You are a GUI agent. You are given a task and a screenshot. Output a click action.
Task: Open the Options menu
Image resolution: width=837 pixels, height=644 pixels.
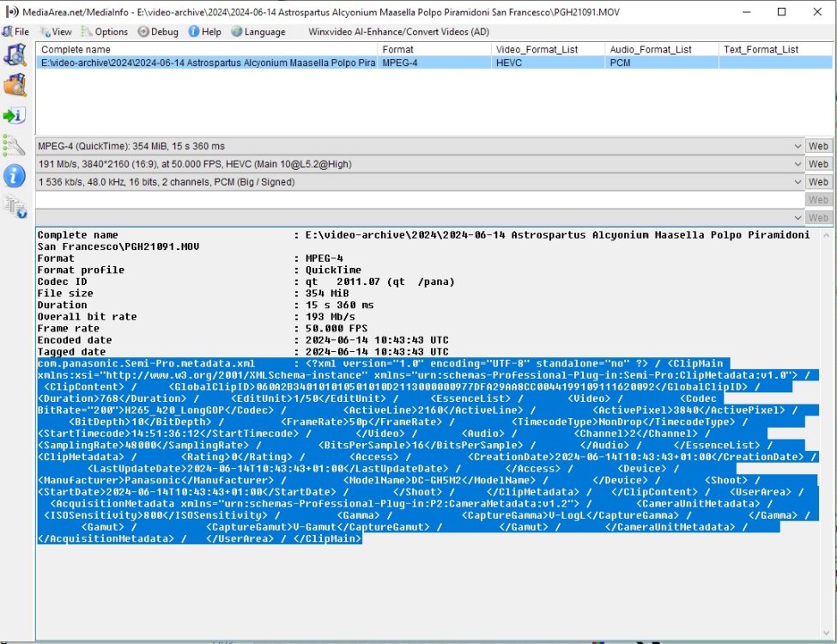[105, 32]
